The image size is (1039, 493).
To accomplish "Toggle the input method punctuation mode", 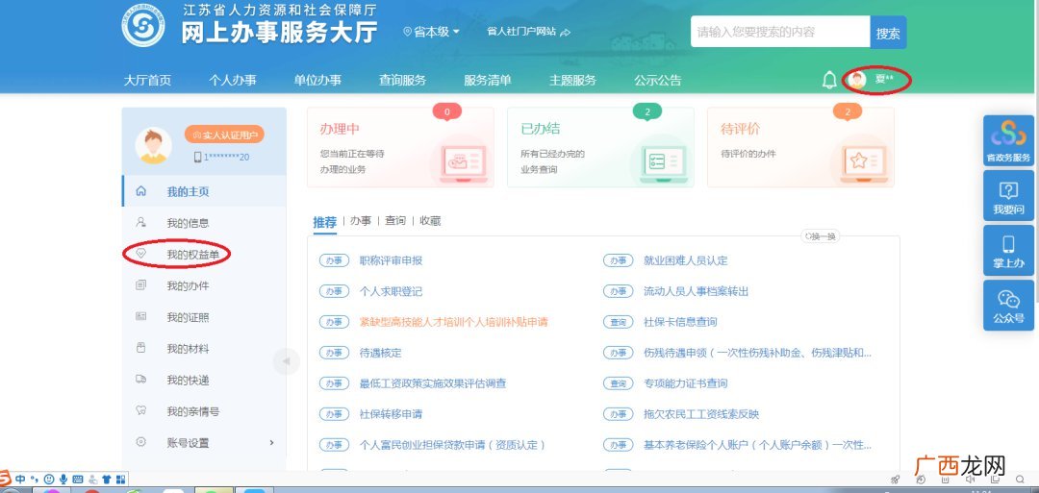I will tap(33, 479).
